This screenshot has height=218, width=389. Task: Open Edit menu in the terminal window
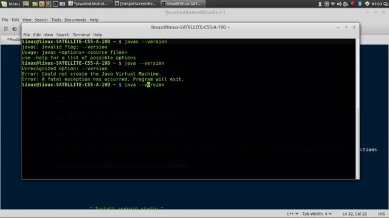(x=37, y=35)
